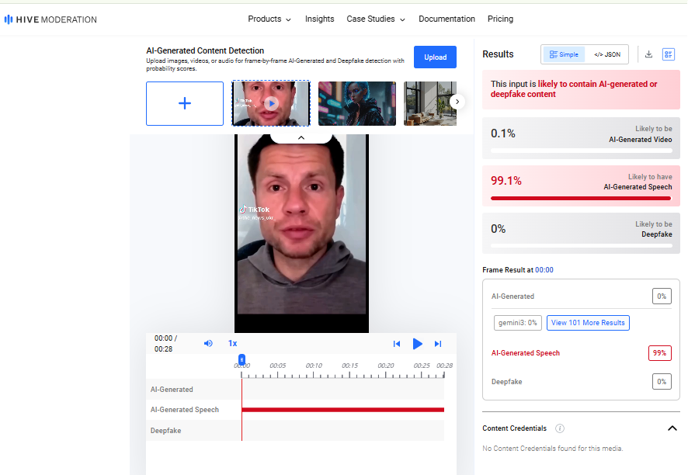Download the results
This screenshot has height=475, width=688.
click(648, 54)
